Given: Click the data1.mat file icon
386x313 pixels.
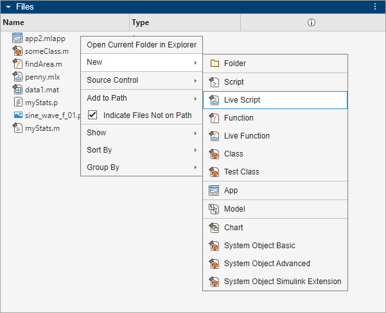Looking at the screenshot, I should (18, 89).
